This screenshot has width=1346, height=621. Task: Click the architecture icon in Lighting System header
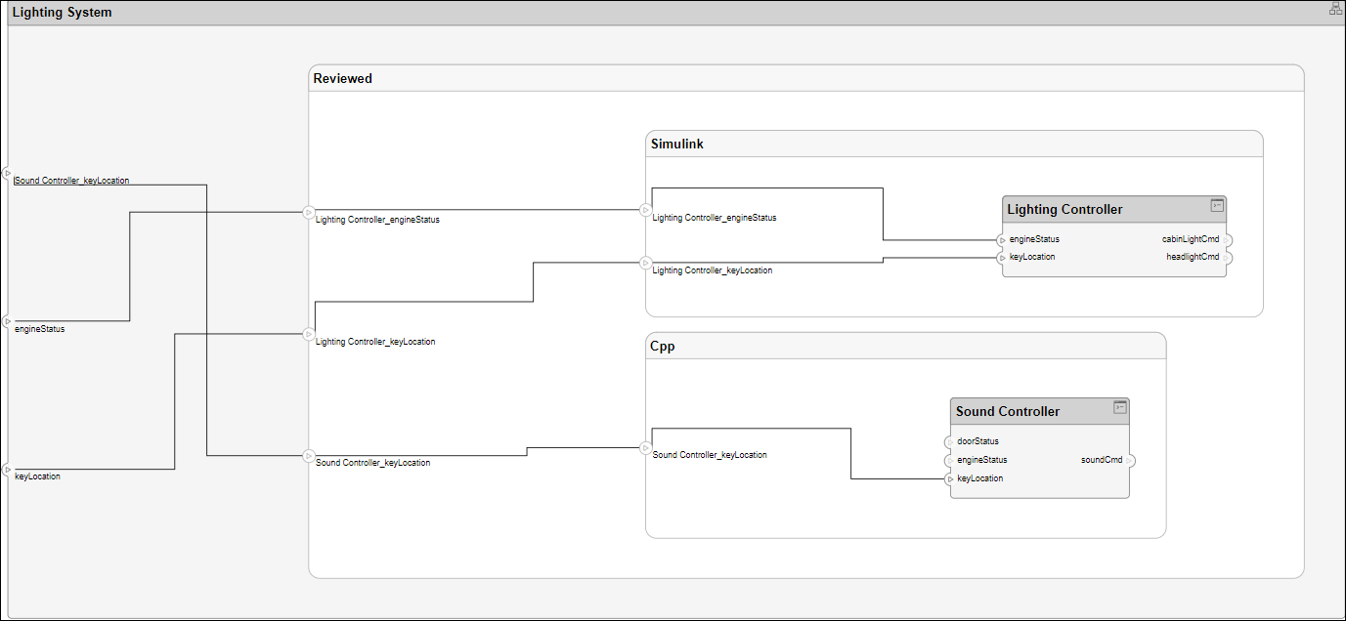click(x=1335, y=9)
